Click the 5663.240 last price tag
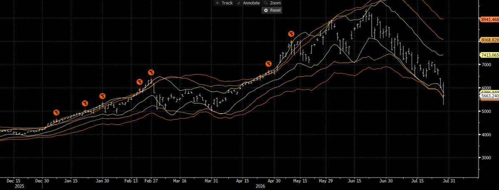 point(489,96)
